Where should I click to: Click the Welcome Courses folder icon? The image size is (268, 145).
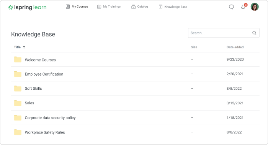tap(18, 59)
